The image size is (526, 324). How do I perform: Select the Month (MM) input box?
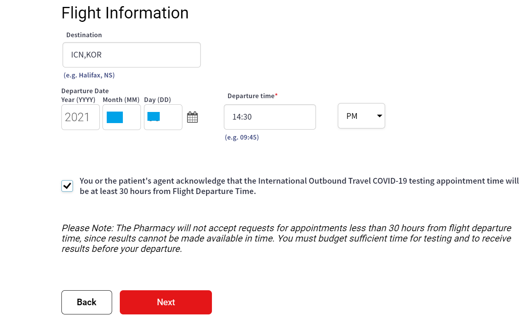click(121, 117)
